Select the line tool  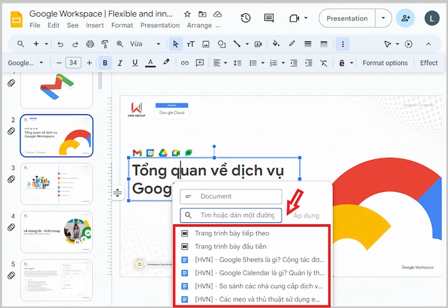237,44
